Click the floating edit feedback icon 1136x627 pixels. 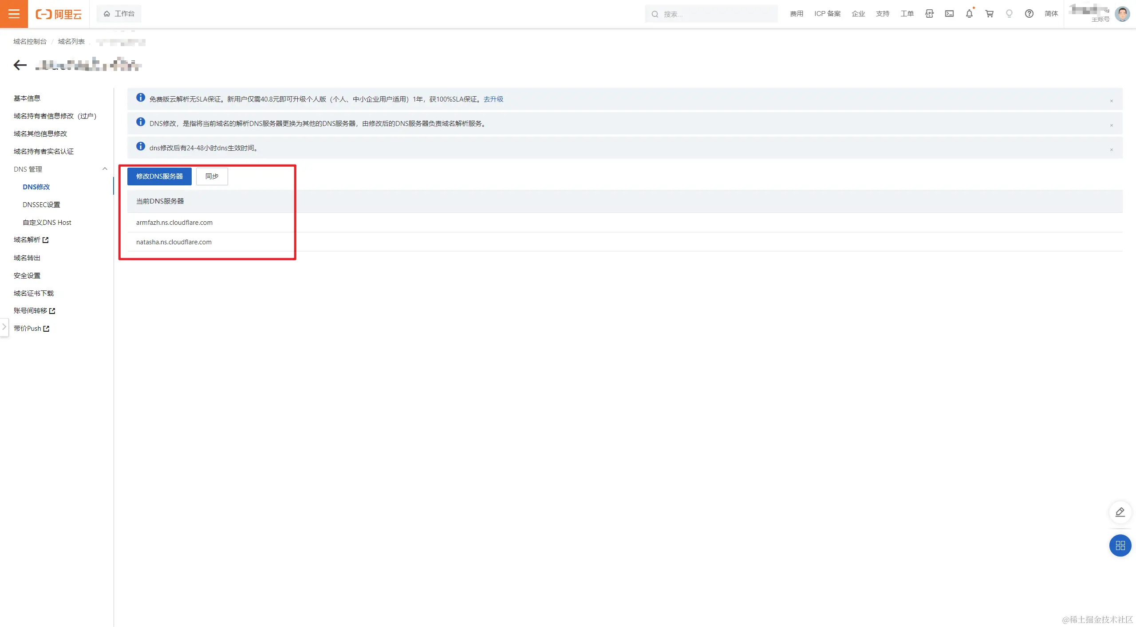(x=1120, y=512)
